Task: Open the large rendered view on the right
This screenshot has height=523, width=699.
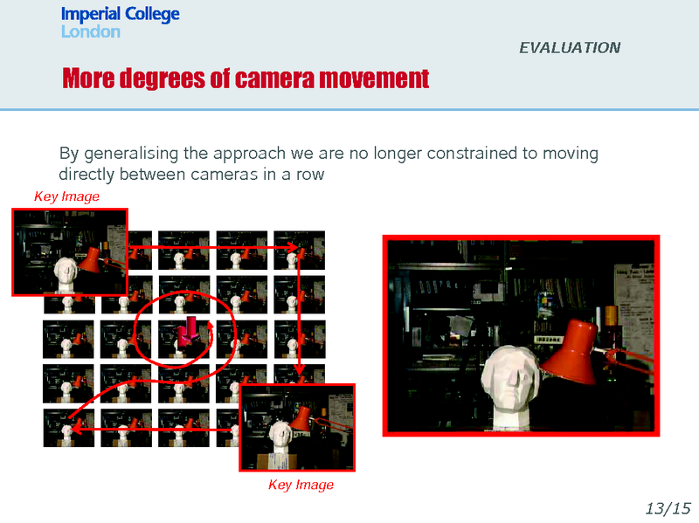Action: (x=521, y=335)
